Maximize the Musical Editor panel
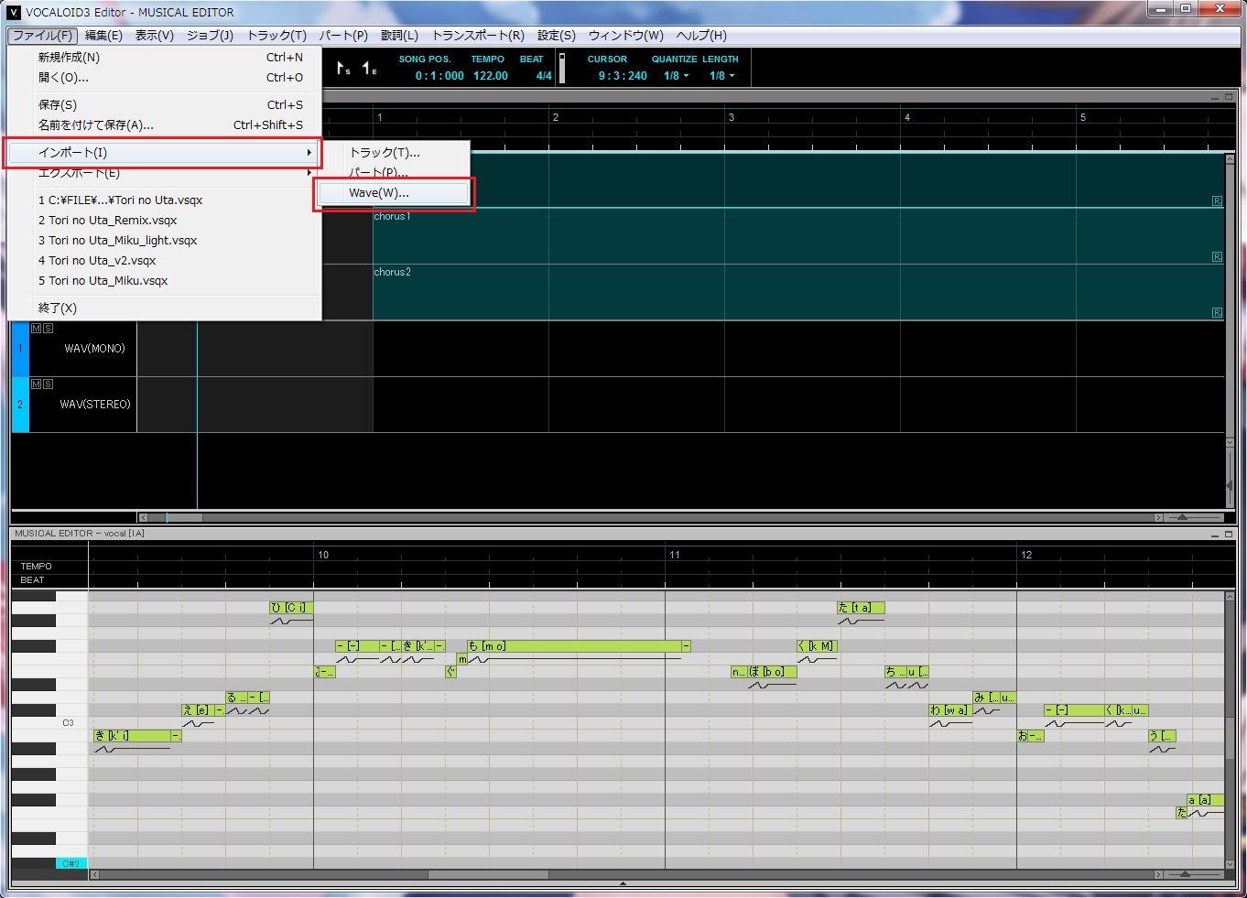Image resolution: width=1247 pixels, height=898 pixels. tap(1230, 534)
